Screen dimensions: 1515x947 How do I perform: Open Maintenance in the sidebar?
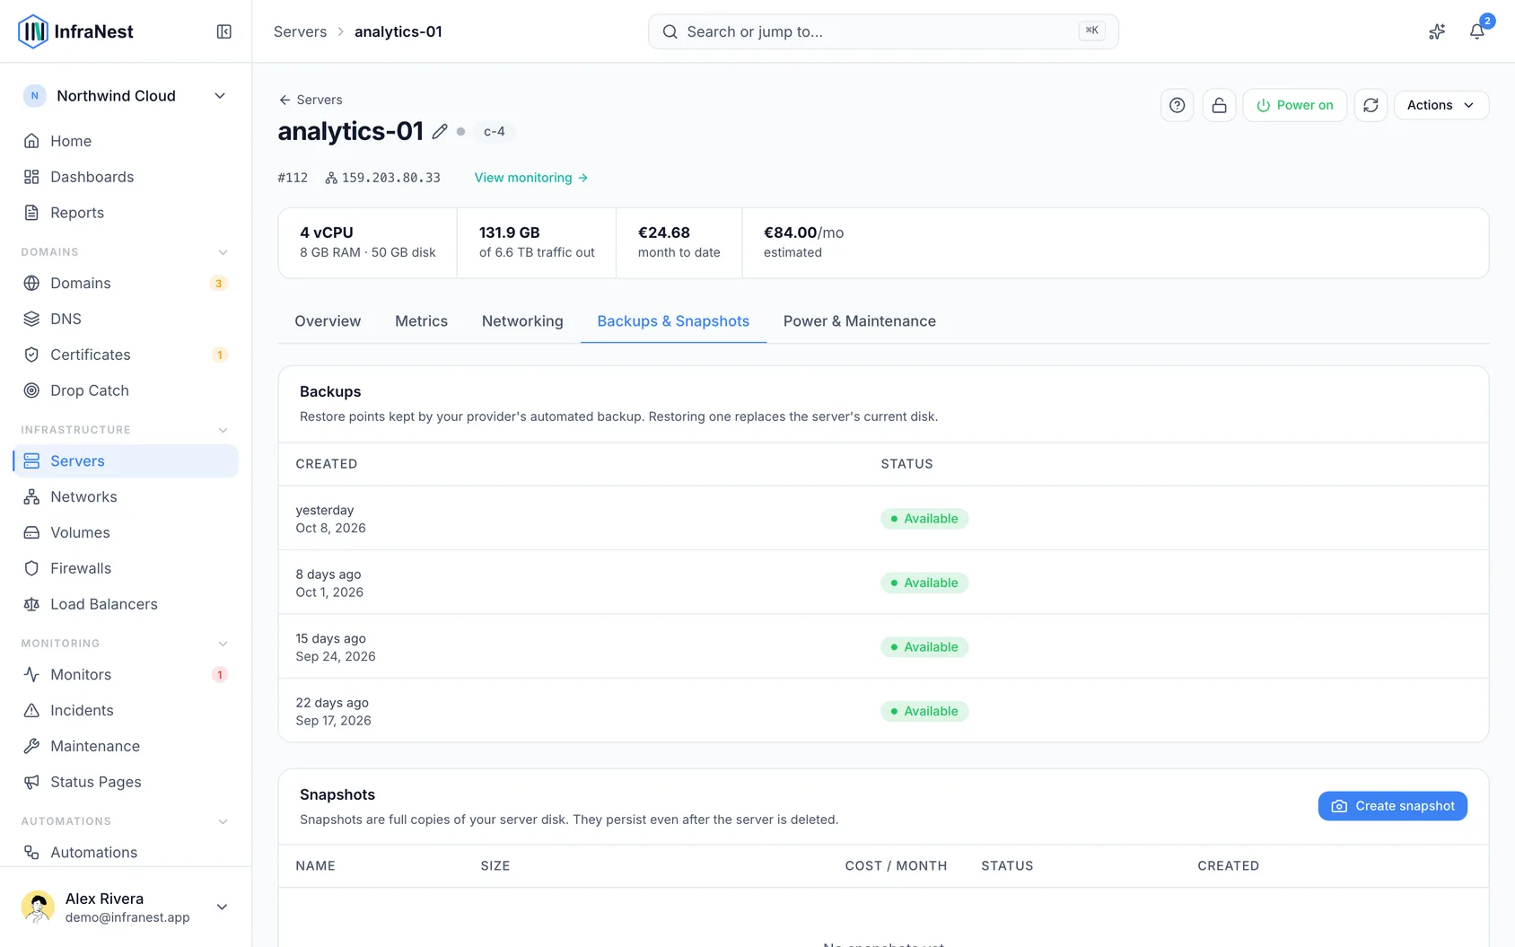click(126, 746)
